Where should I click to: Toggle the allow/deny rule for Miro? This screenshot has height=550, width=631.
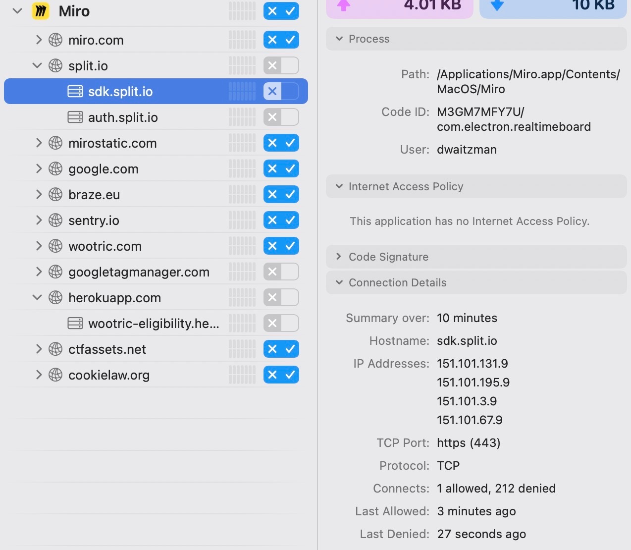281,11
